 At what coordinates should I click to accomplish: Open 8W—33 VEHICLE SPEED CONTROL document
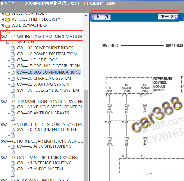(x=50, y=107)
